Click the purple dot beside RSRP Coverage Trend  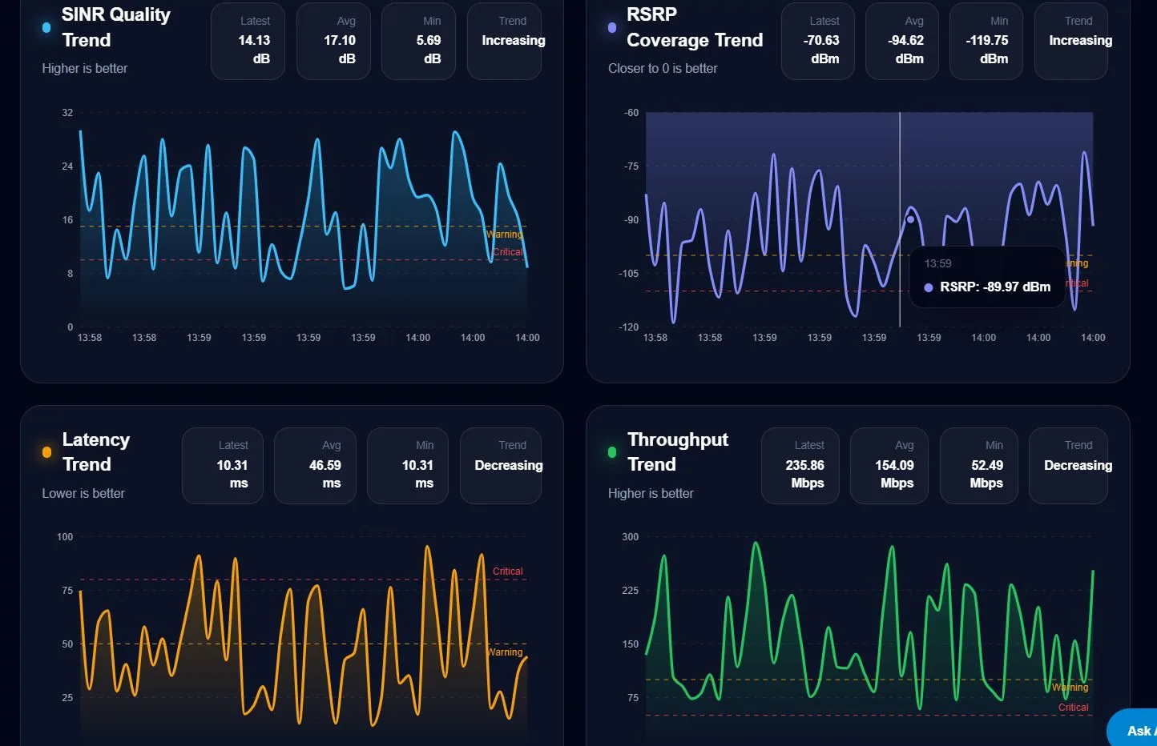click(x=612, y=27)
